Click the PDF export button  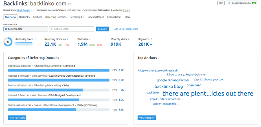tap(221, 3)
